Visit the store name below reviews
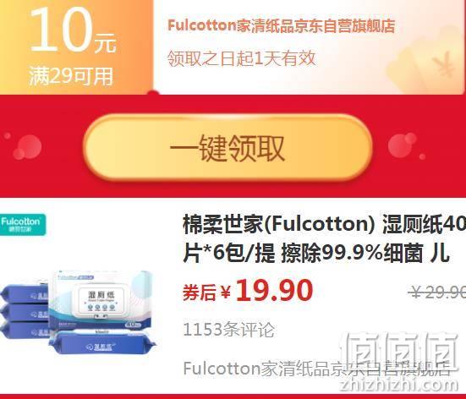The image size is (466, 399). pyautogui.click(x=316, y=369)
